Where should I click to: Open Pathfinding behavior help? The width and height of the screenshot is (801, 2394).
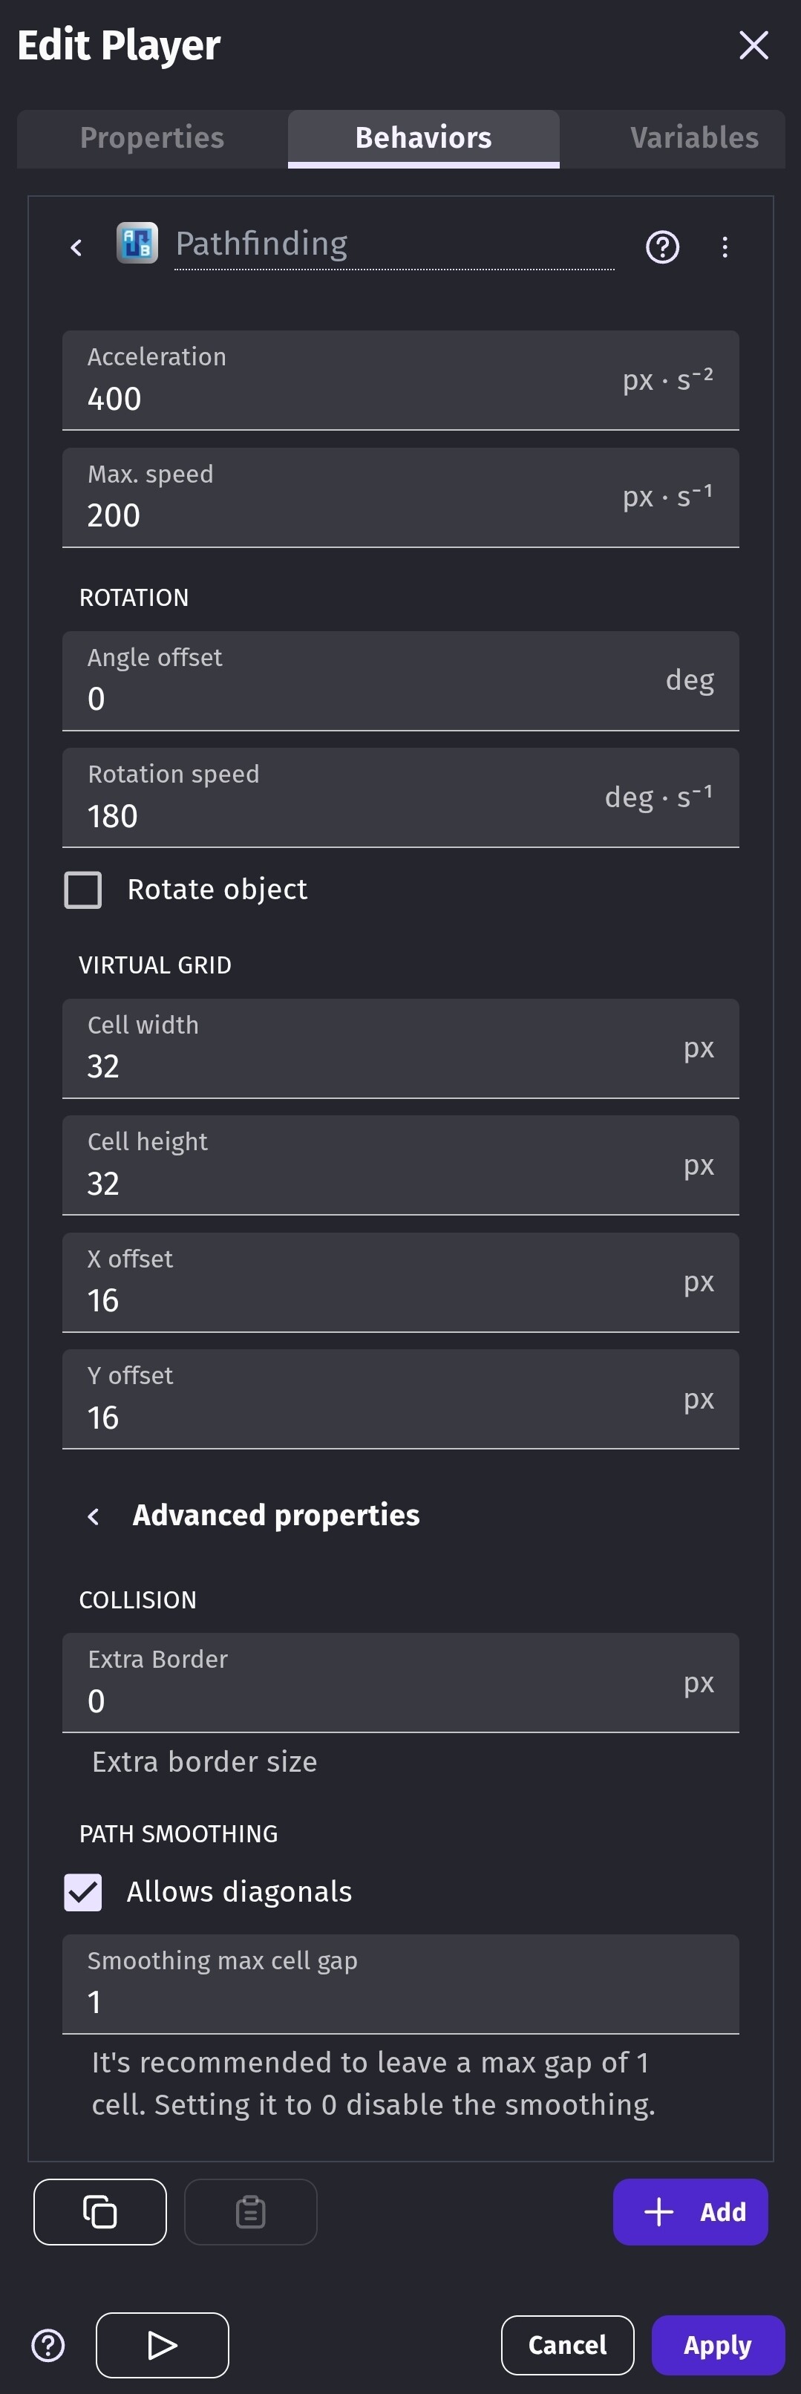click(661, 247)
